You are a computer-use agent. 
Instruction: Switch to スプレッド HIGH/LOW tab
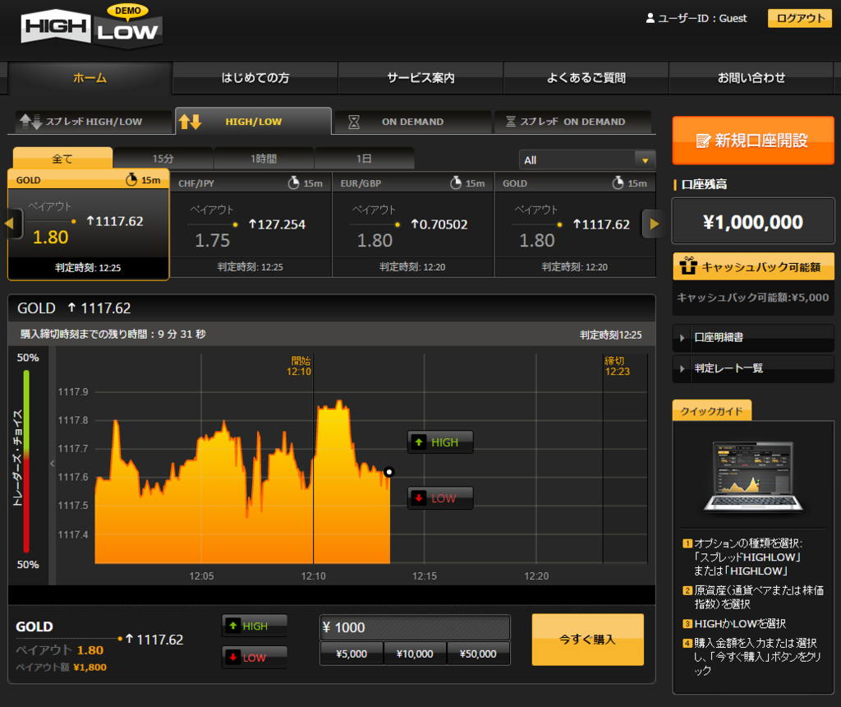pos(92,122)
